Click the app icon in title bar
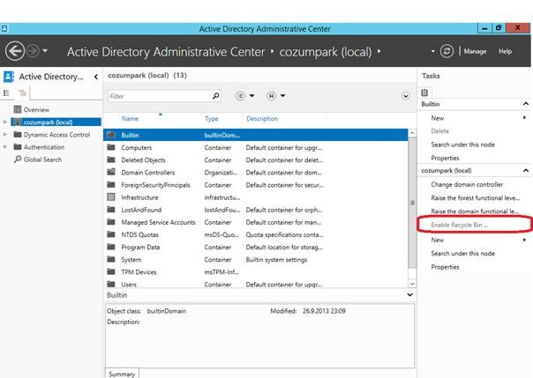This screenshot has width=533, height=378. pos(4,28)
